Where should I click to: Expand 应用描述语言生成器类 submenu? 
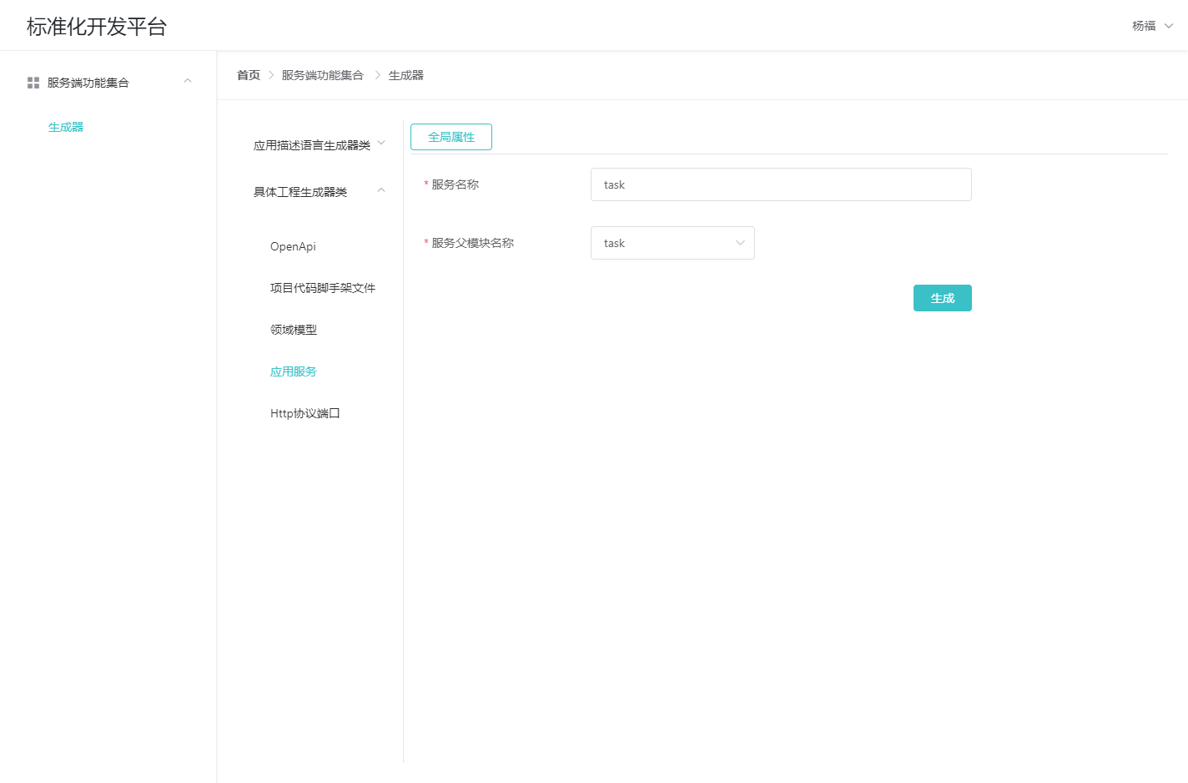pyautogui.click(x=319, y=145)
